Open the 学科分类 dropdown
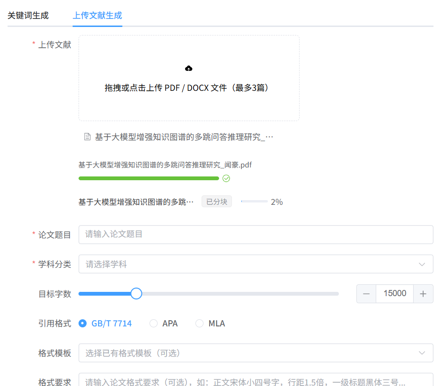The height and width of the screenshot is (386, 442). tap(256, 264)
